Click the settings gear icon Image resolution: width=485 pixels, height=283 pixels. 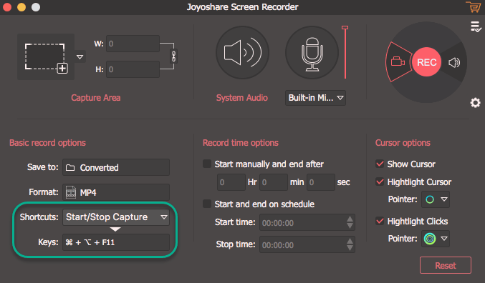tap(475, 102)
